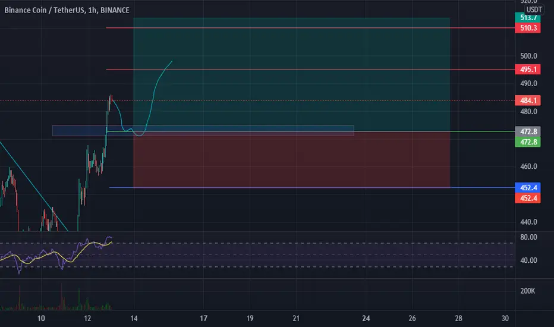The width and height of the screenshot is (554, 327).
Task: Select the green long position profit zone
Action: coord(291,74)
